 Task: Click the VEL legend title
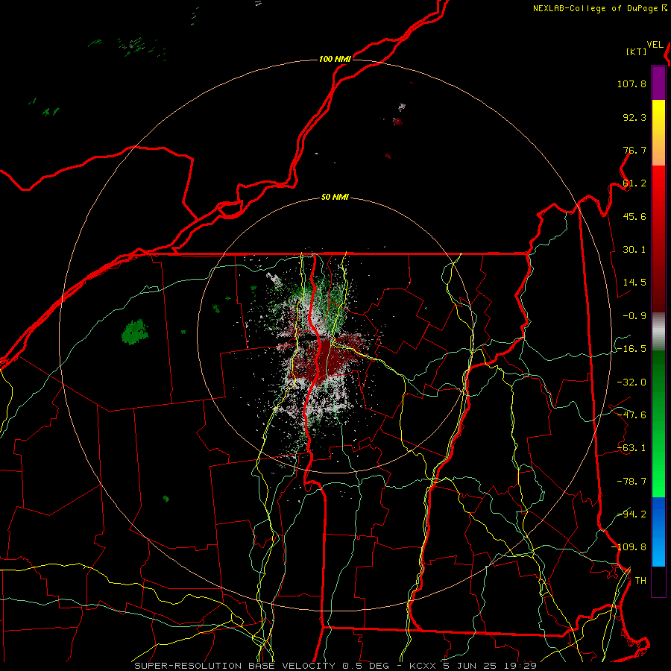coord(655,45)
